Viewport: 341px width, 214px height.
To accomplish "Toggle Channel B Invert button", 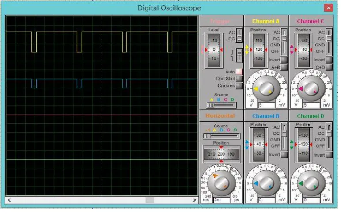I will click(284, 155).
